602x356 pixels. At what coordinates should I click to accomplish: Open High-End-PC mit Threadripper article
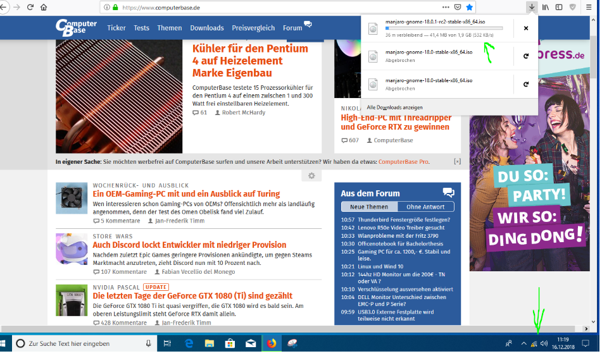396,123
